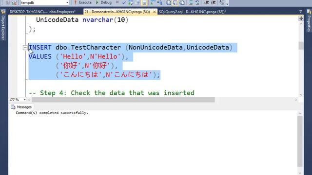Collapse the INSERT statement outline block
The width and height of the screenshot is (312, 175).
point(25,48)
